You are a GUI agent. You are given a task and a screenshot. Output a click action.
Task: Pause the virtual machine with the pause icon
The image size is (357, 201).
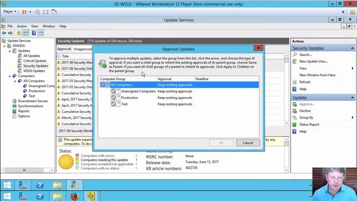click(24, 12)
